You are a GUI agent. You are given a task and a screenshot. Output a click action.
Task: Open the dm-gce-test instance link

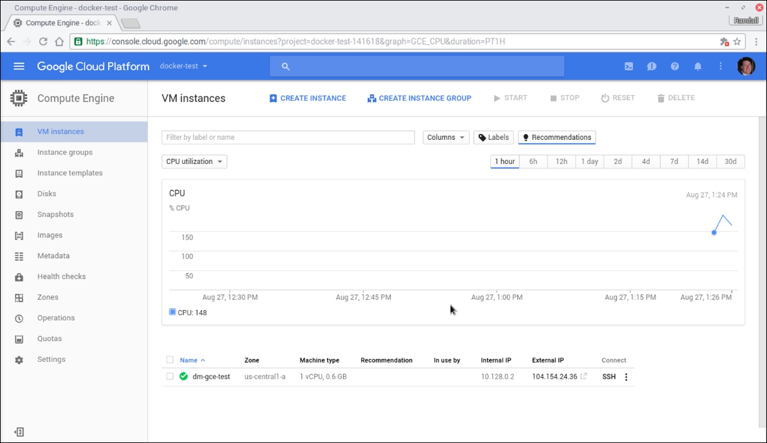[x=211, y=377]
